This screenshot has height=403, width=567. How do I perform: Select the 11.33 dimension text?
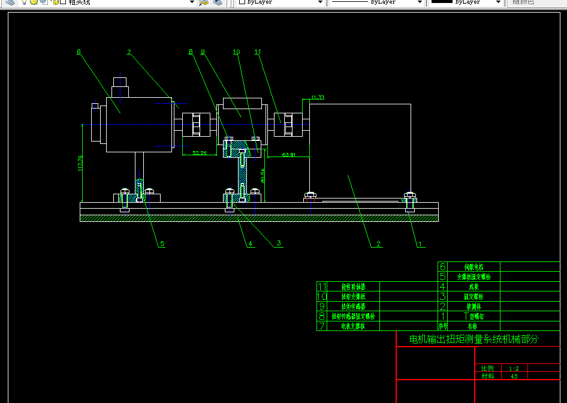pos(318,97)
